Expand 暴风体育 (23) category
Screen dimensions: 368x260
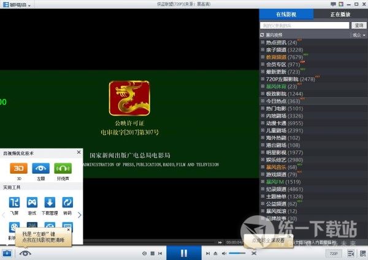click(263, 86)
